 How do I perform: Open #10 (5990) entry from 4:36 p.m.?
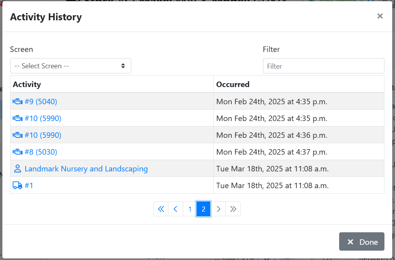point(43,135)
